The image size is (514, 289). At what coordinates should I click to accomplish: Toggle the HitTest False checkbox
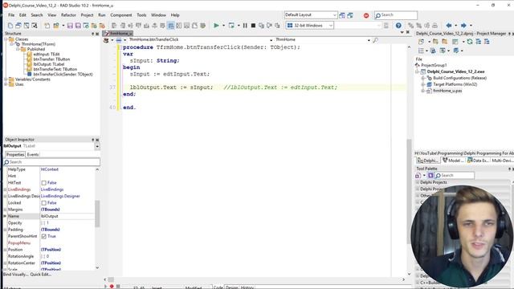point(43,183)
